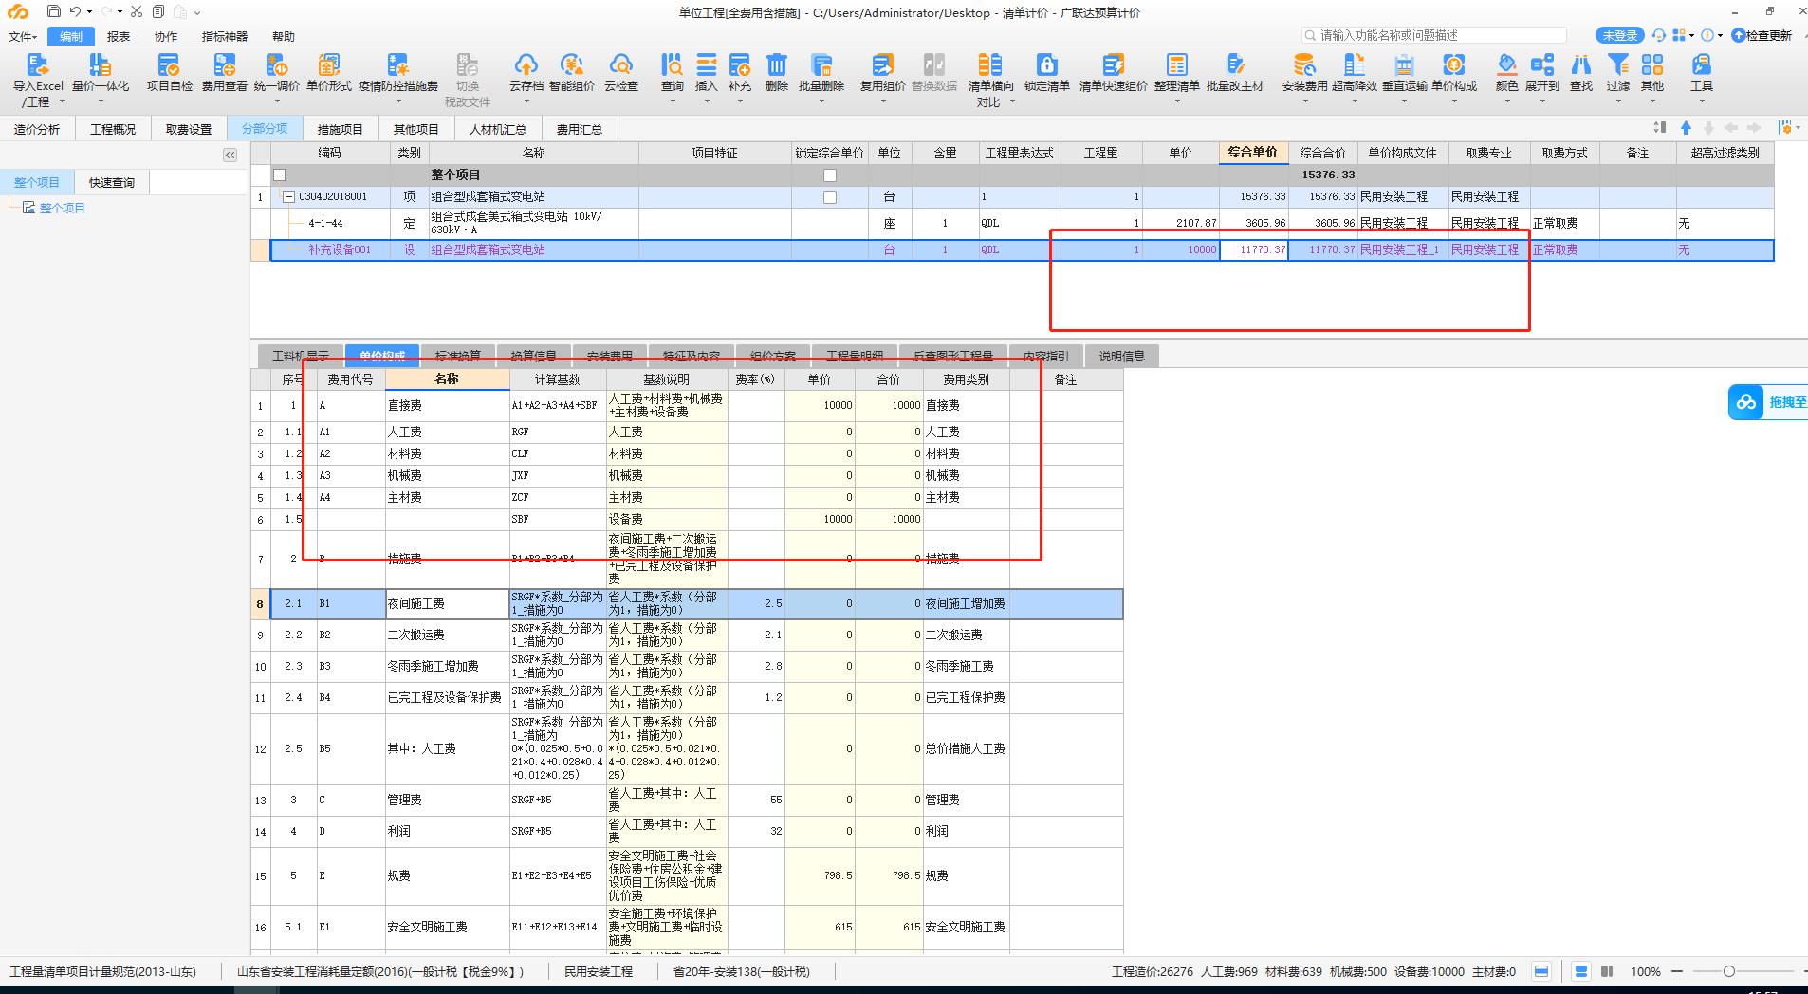
Task: Open the 报表 menu tab
Action: pos(119,36)
